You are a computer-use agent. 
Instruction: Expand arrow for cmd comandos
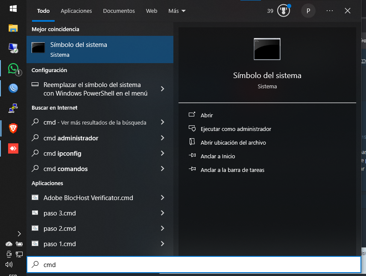click(162, 169)
